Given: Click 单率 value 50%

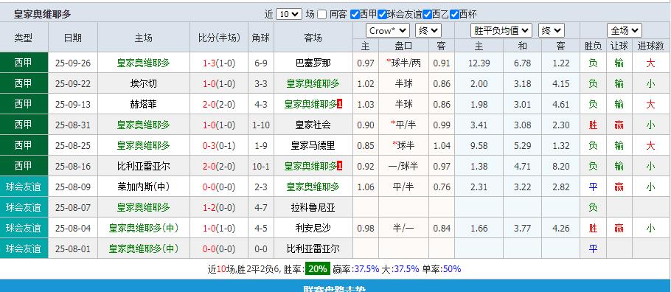Looking at the screenshot, I should tap(452, 269).
